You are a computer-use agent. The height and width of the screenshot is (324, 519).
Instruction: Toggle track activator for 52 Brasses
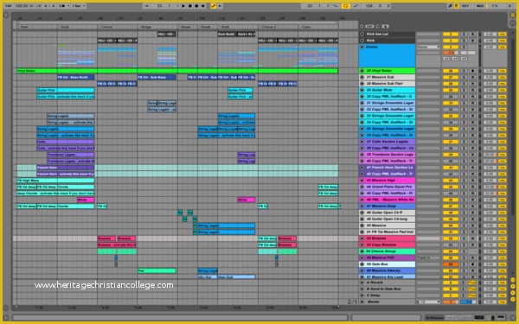click(x=451, y=238)
